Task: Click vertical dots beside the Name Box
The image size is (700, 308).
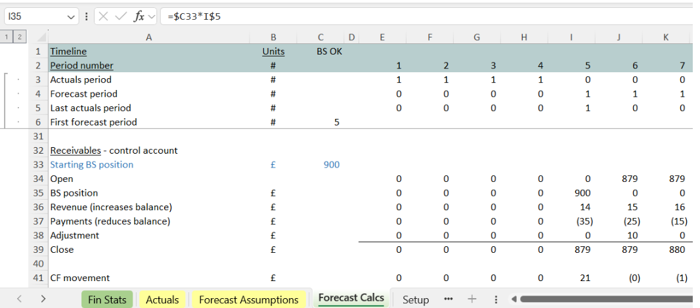Action: pos(87,16)
